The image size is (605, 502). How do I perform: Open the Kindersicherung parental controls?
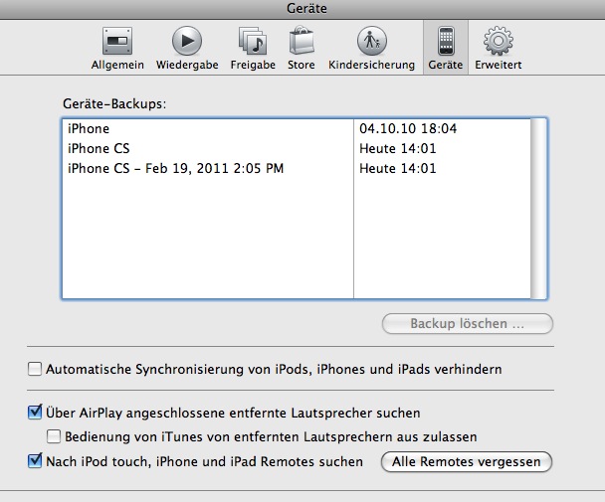click(372, 44)
